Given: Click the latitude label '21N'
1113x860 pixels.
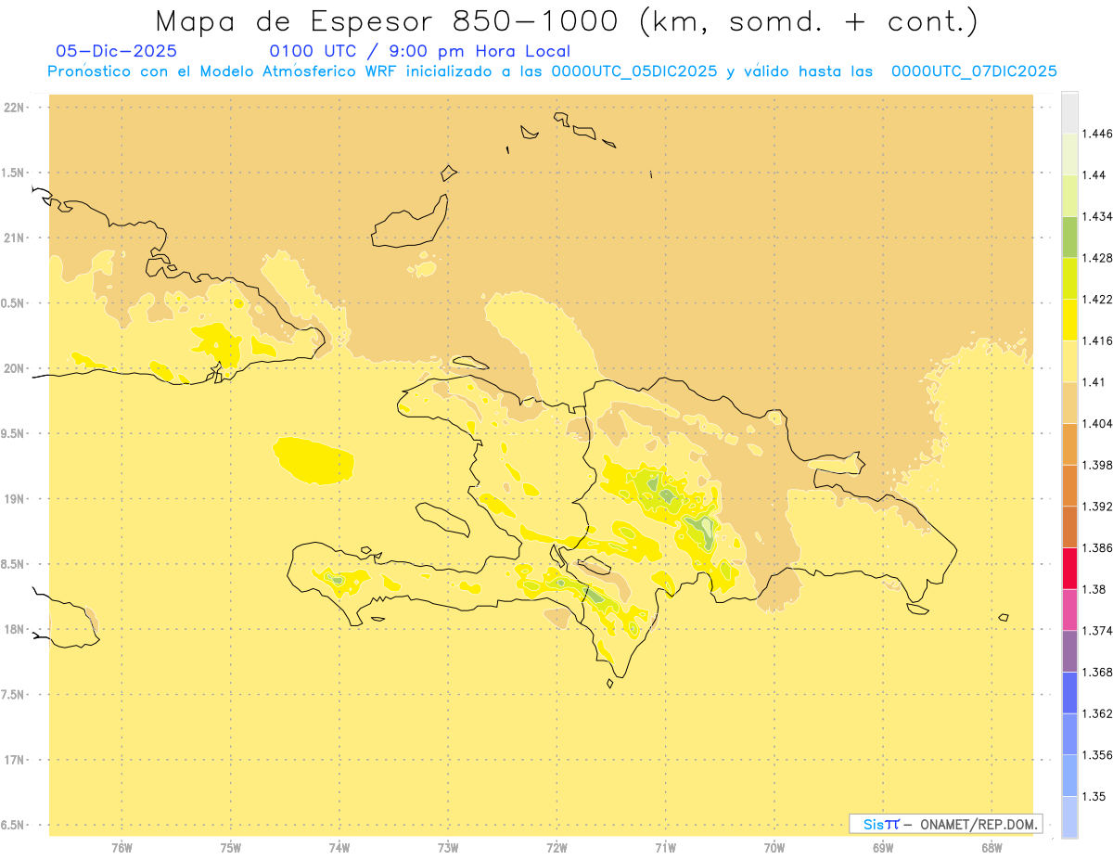Looking at the screenshot, I should click(15, 237).
